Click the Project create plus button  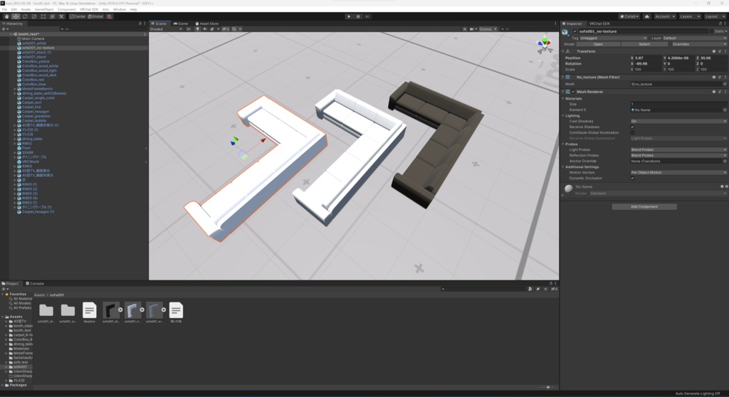[4, 289]
